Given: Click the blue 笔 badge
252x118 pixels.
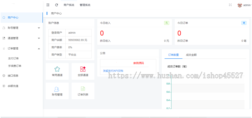Looking at the screenshot, I should click(244, 23).
